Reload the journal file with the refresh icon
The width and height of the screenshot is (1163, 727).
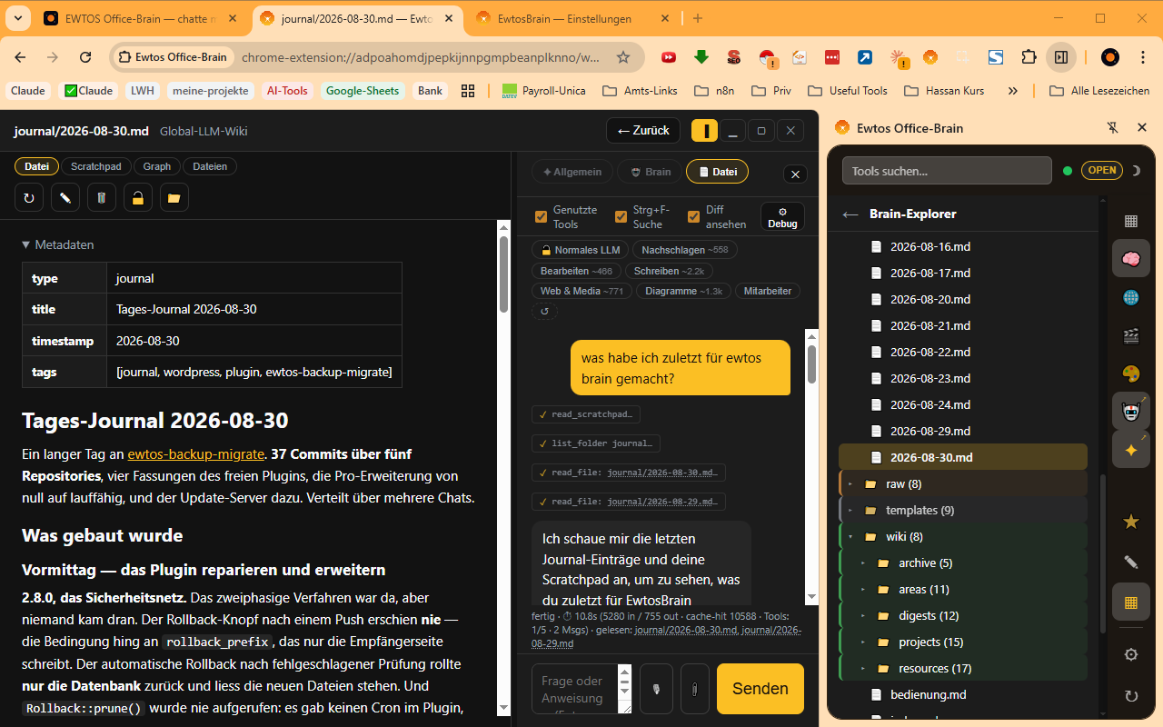pyautogui.click(x=29, y=197)
